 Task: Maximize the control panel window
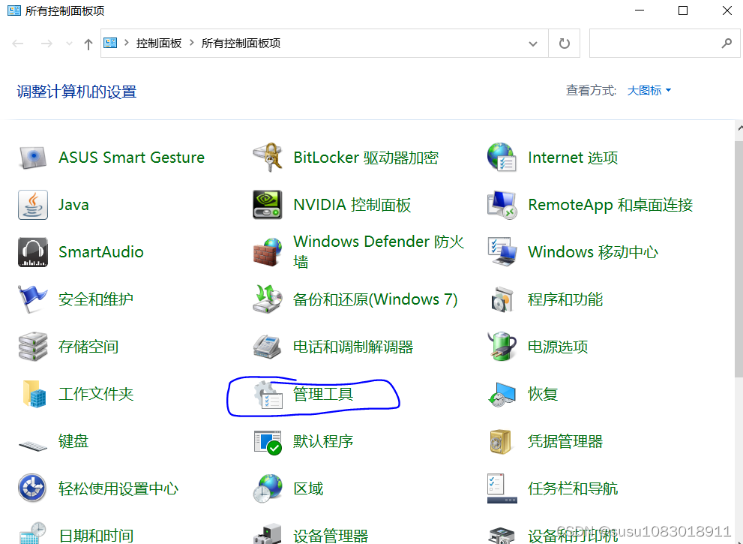pos(683,11)
